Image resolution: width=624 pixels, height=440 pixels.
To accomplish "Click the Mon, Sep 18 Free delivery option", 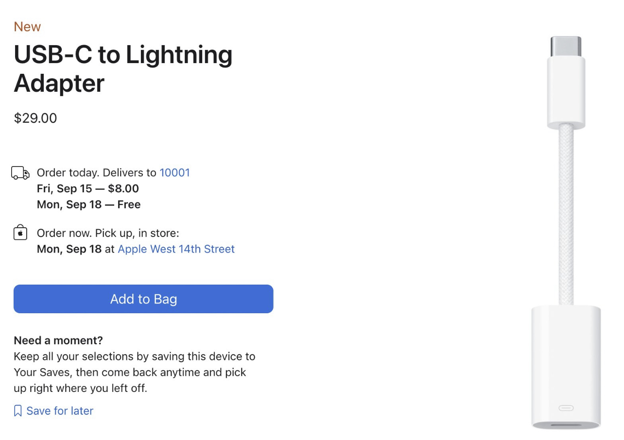I will (89, 204).
